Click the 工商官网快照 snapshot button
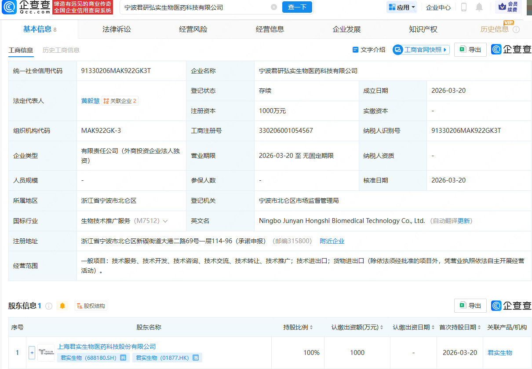 coord(421,49)
